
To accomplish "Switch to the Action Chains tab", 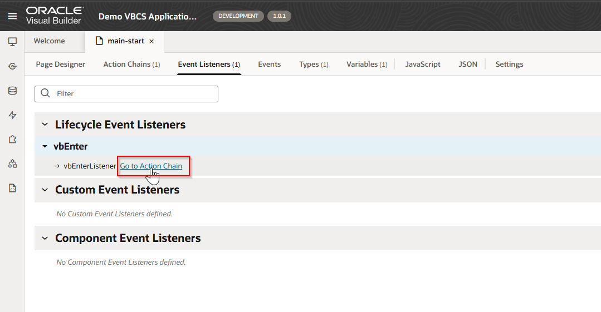I will [x=131, y=64].
